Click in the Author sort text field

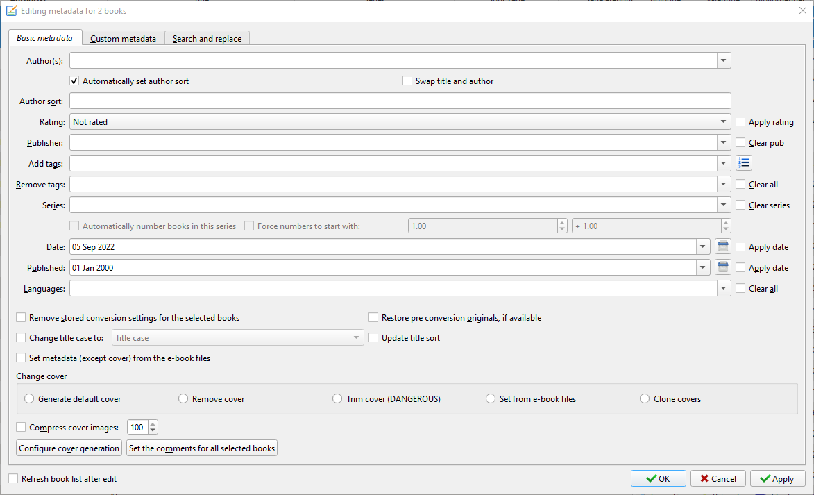click(x=400, y=101)
